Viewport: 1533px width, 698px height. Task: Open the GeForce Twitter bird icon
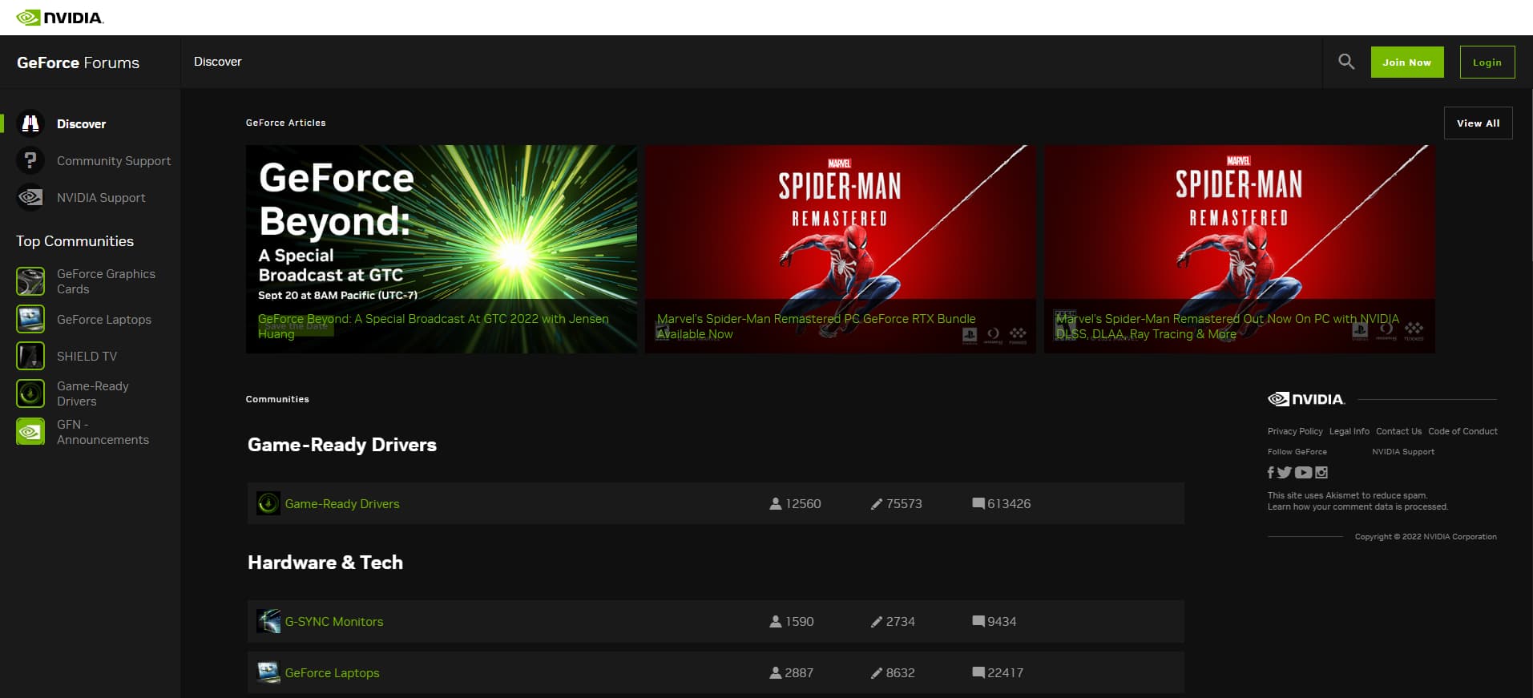[x=1285, y=473]
